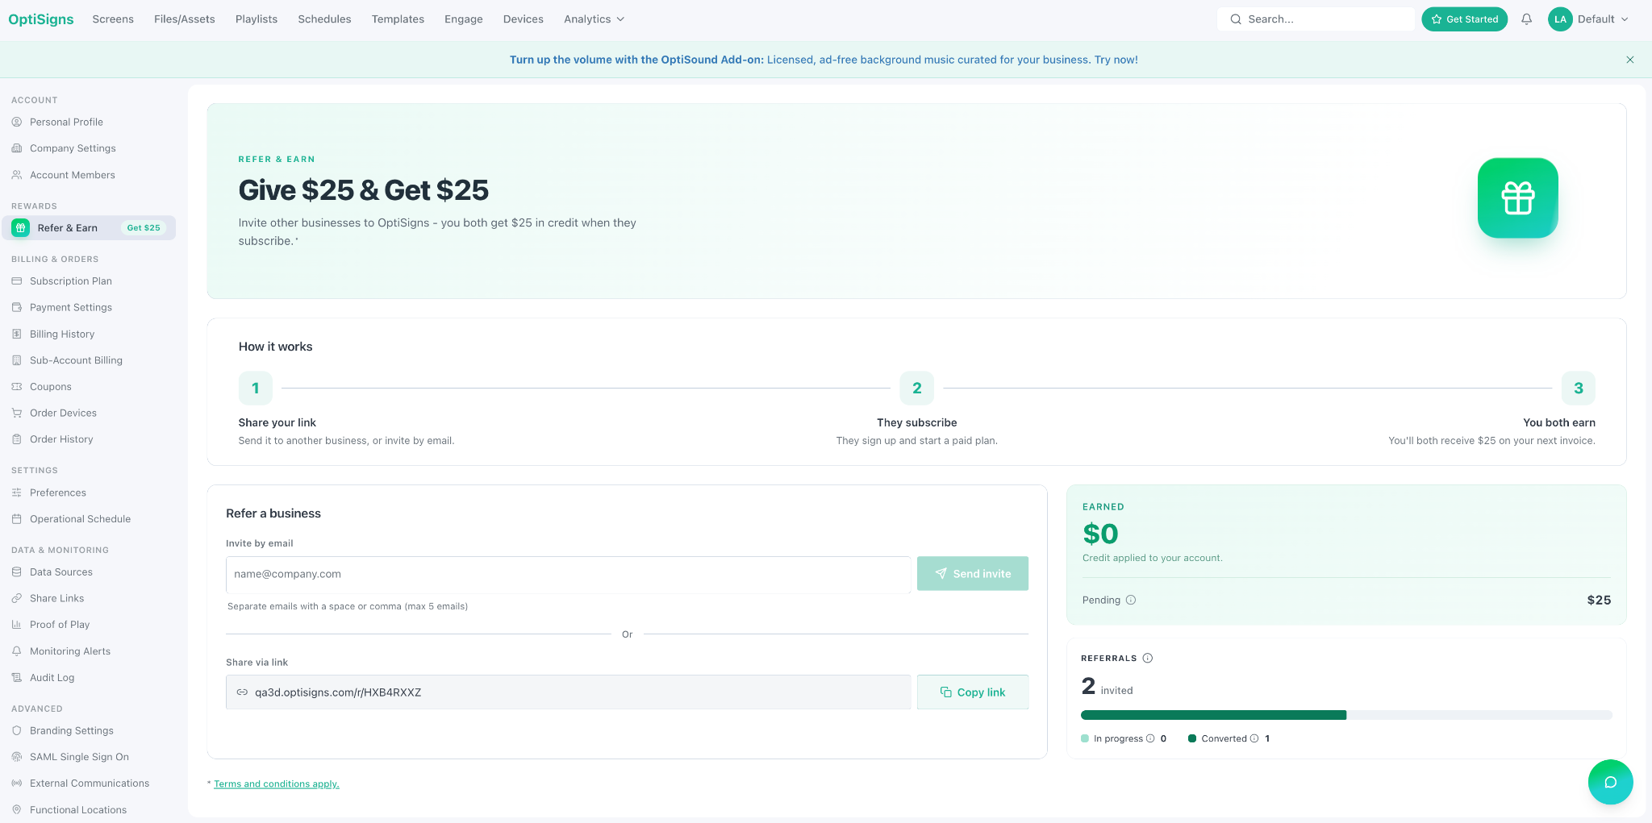Open the chat support bubble
Viewport: 1652px width, 823px height.
[x=1610, y=782]
